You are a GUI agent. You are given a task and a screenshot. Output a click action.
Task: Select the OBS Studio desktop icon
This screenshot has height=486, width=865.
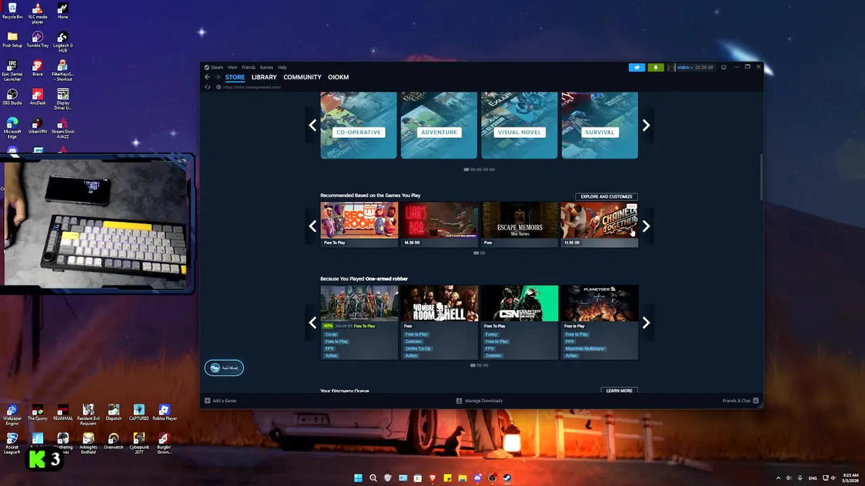(12, 97)
